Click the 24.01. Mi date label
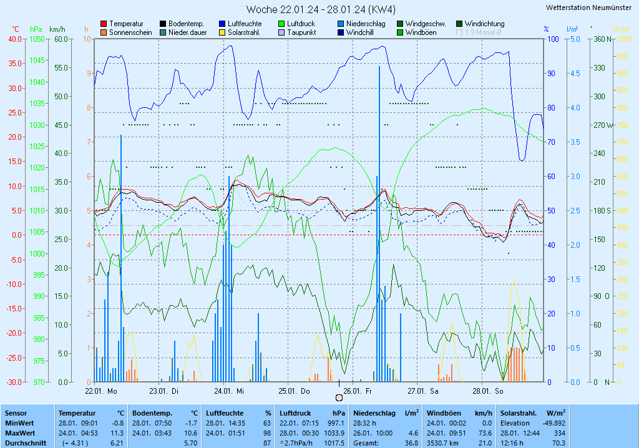Viewport: 639px width, 448px height. (x=229, y=391)
